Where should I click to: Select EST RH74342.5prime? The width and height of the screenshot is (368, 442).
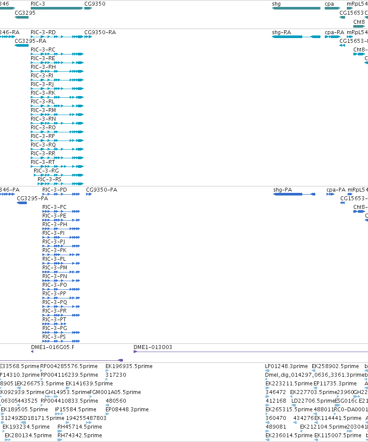(80, 435)
